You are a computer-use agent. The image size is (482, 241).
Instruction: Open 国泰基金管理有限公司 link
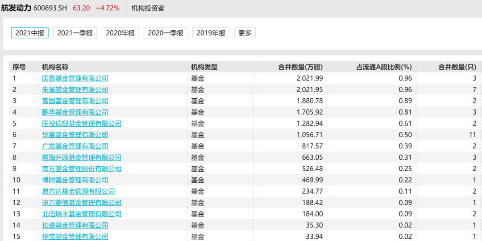click(75, 78)
